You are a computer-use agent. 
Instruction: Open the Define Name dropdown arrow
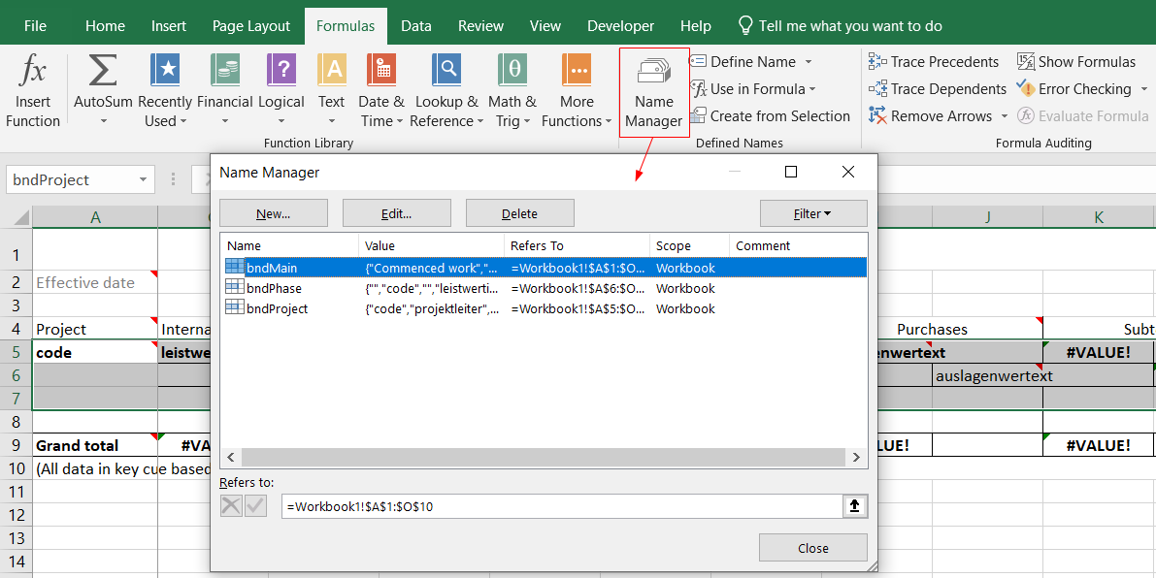pyautogui.click(x=808, y=62)
